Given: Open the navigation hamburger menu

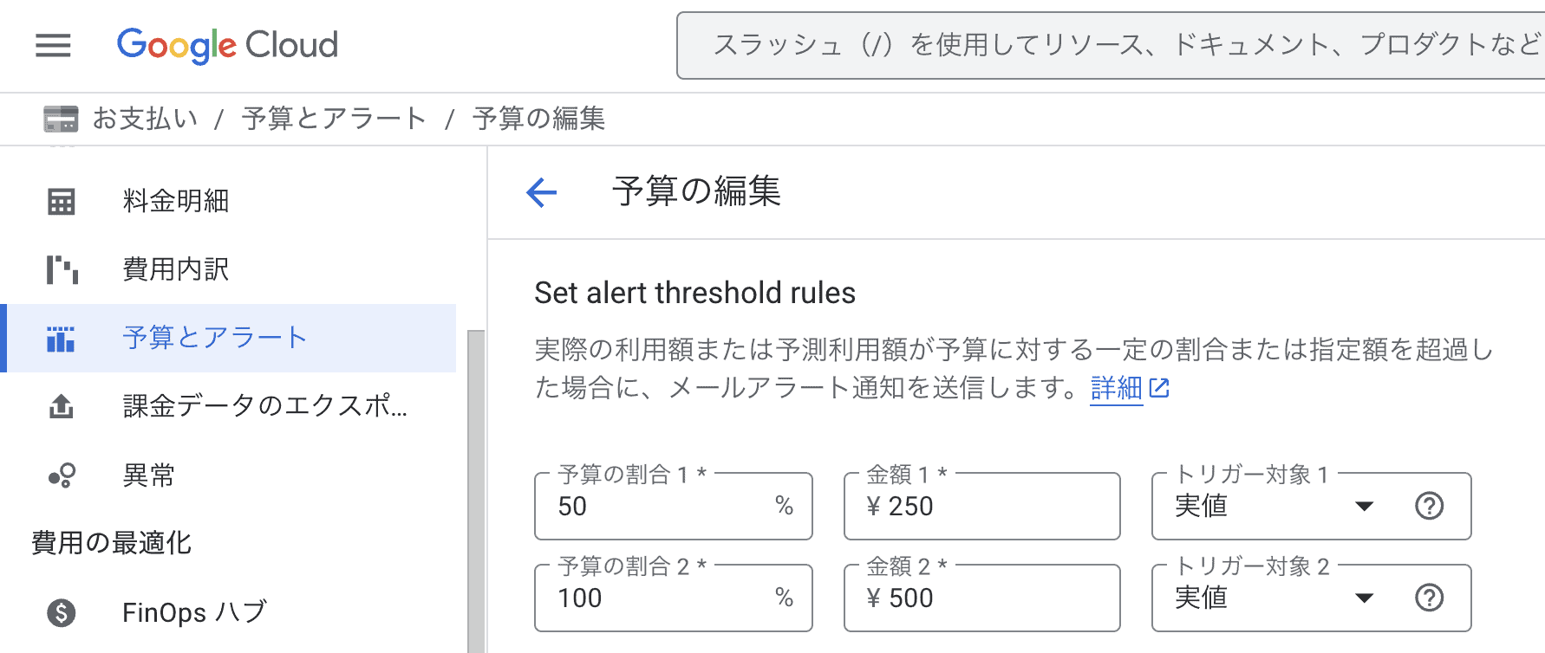Looking at the screenshot, I should (x=52, y=45).
